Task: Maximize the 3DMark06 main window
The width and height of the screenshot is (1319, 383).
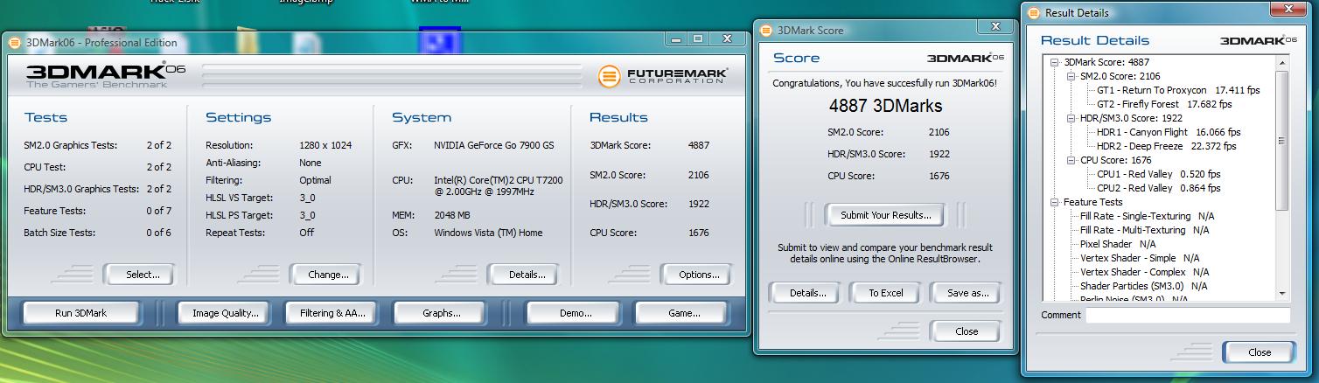Action: click(698, 38)
